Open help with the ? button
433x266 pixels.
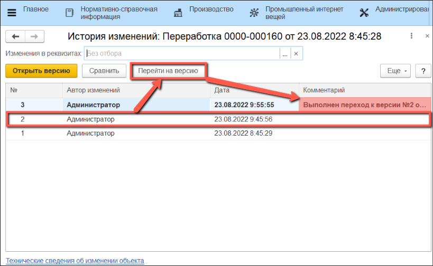(423, 71)
